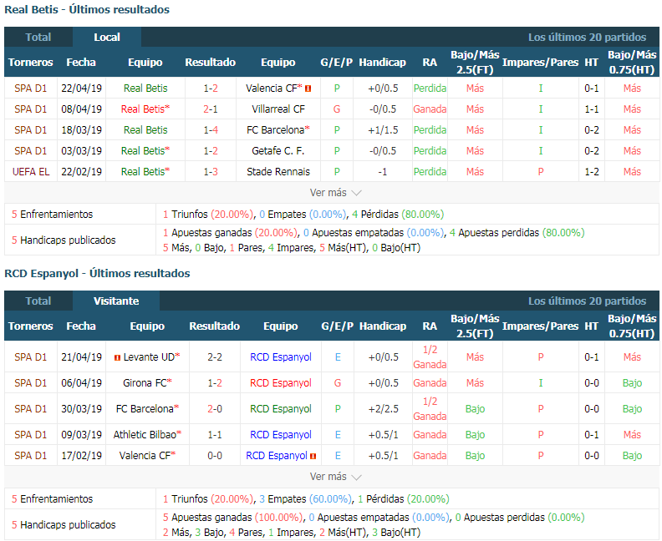
Task: Open Valencia CF team link on 22/04/19
Action: [x=272, y=88]
